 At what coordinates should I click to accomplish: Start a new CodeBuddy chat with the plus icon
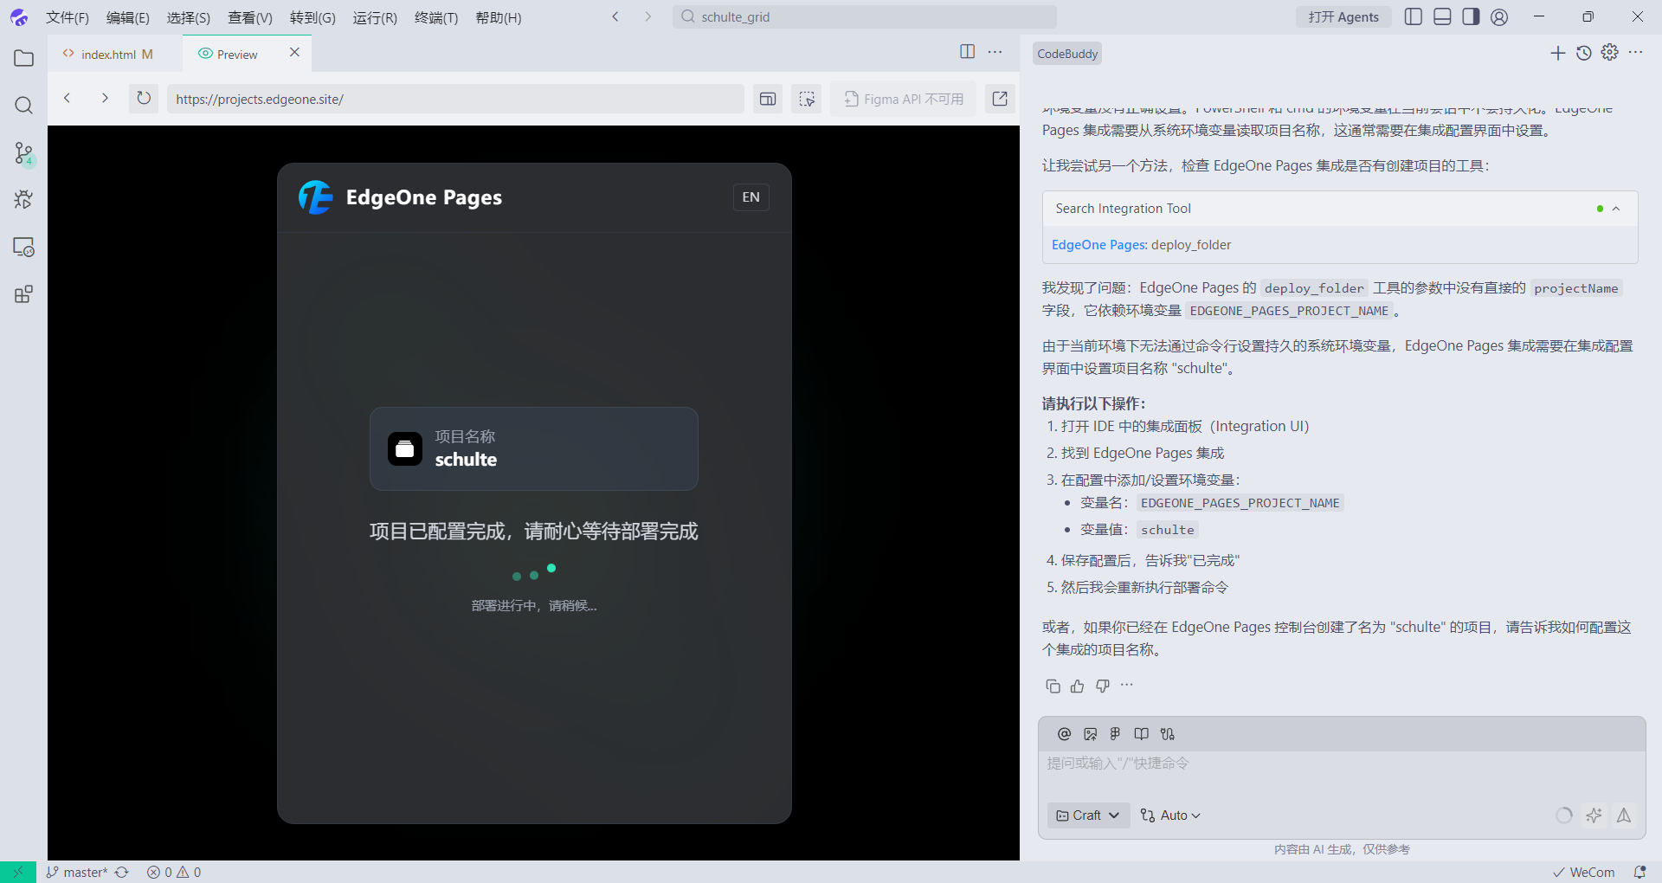pyautogui.click(x=1558, y=53)
